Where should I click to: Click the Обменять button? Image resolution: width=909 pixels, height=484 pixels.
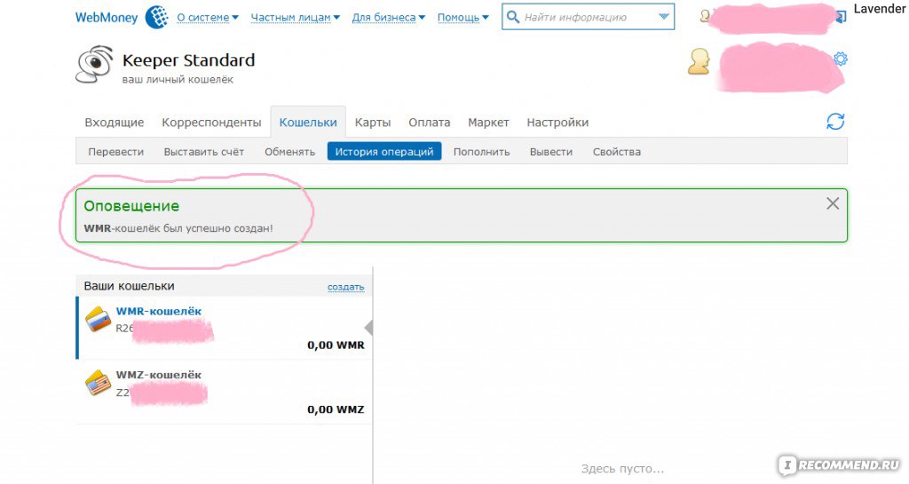tap(290, 152)
